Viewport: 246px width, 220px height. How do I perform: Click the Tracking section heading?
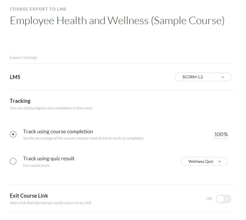20,101
